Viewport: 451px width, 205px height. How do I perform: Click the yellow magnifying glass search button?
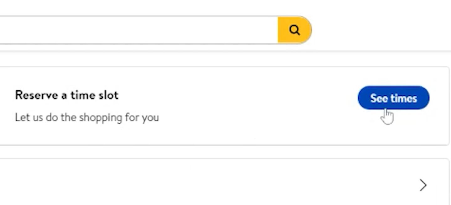tap(294, 30)
